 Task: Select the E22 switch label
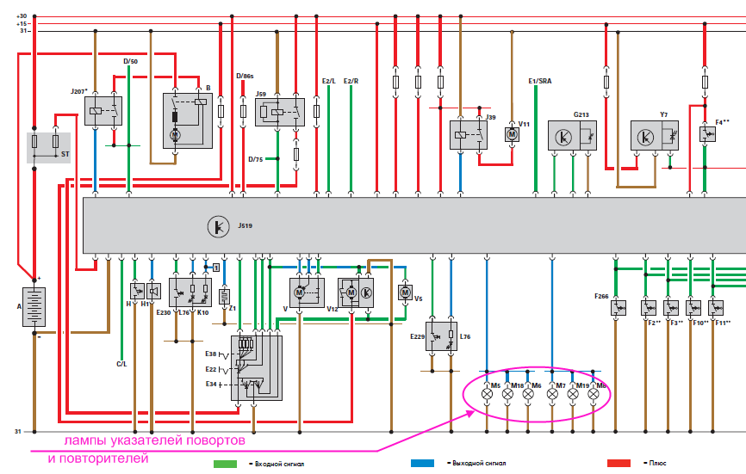tap(211, 369)
